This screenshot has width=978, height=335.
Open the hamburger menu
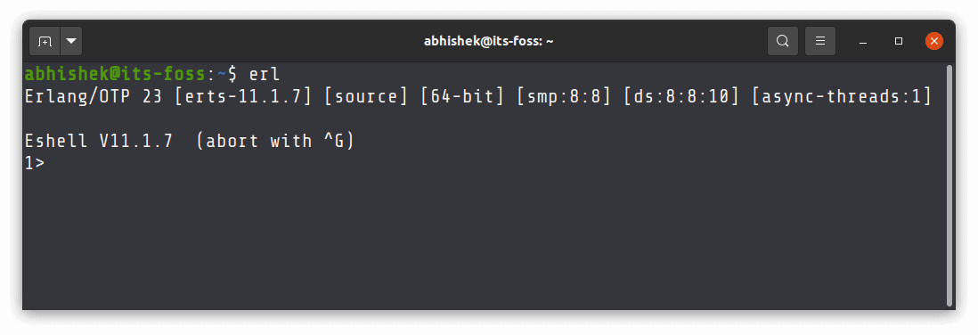click(820, 41)
